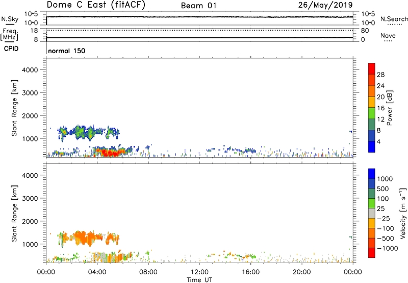The width and height of the screenshot is (408, 283).
Task: Pick the yellow-orange 16–20 dB Power swatch
Action: pyautogui.click(x=372, y=102)
